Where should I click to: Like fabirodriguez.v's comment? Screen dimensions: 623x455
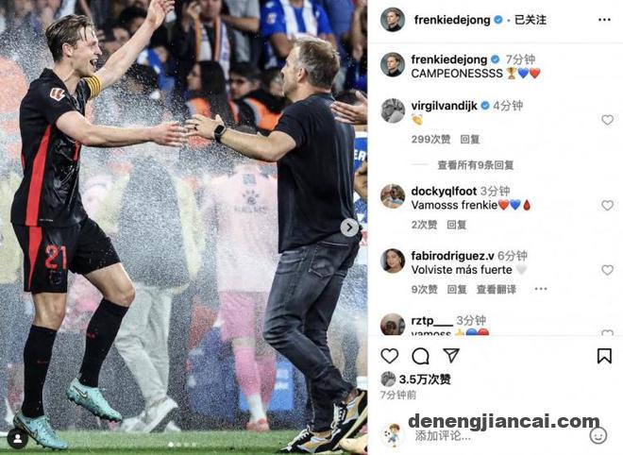point(607,270)
